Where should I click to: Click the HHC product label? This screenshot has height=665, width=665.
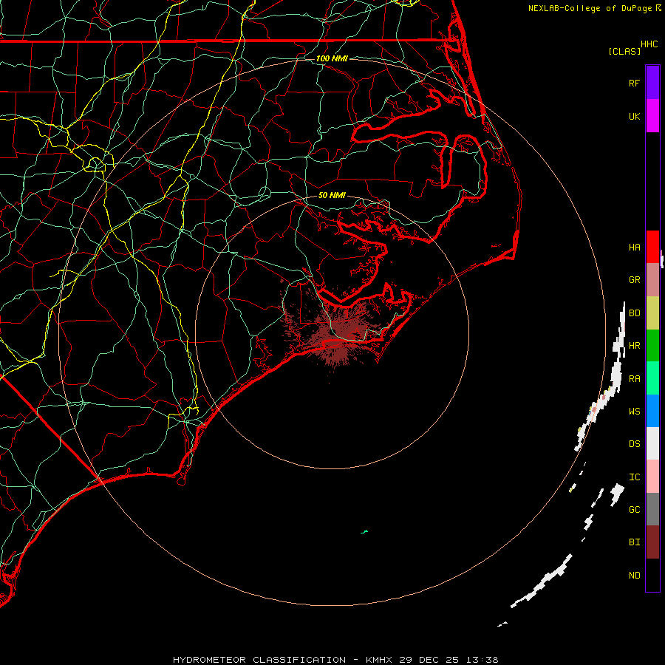click(649, 44)
